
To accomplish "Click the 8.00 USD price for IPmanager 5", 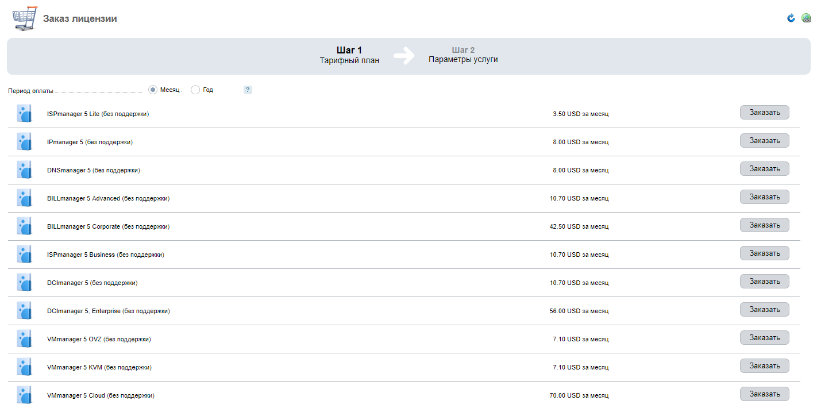I will (x=581, y=142).
